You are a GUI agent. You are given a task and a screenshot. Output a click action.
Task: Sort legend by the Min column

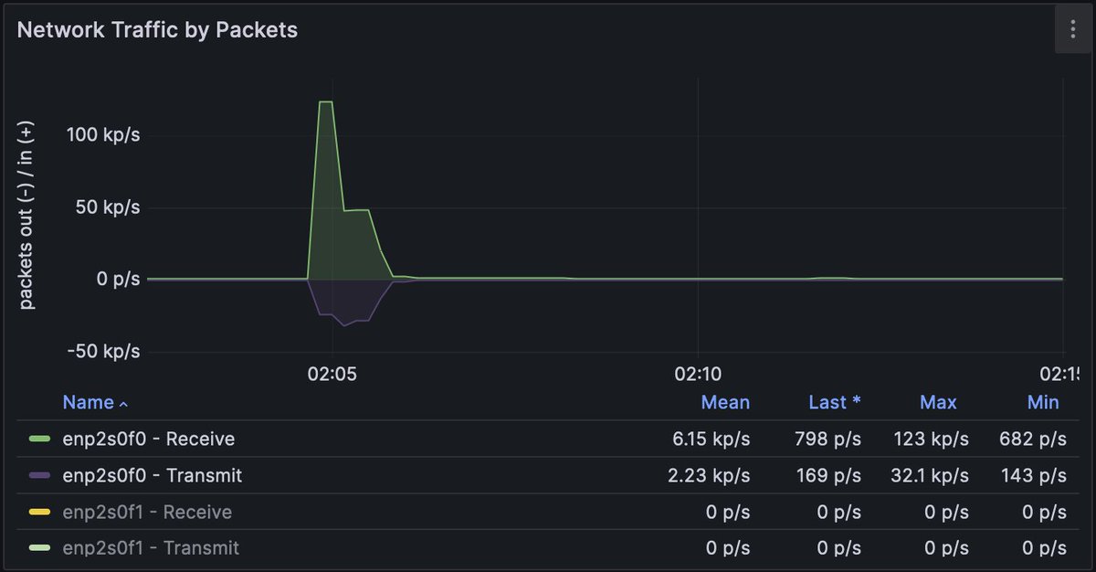pyautogui.click(x=1043, y=402)
